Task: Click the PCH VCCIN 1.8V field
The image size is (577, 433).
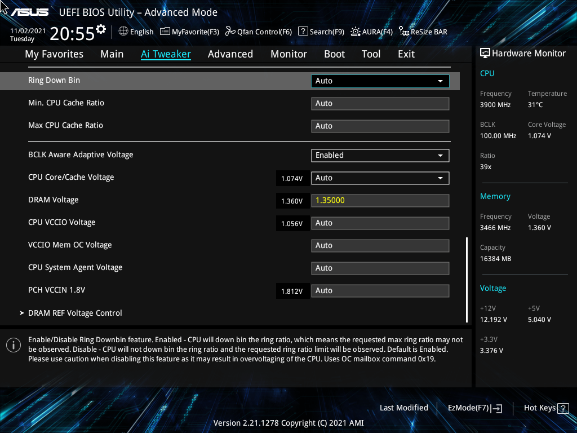Action: pyautogui.click(x=380, y=290)
